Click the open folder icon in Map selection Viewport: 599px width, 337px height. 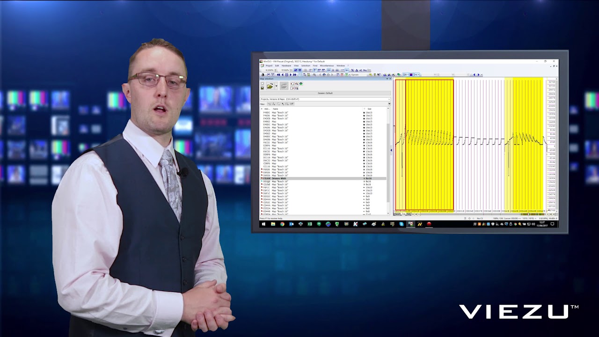pos(270,86)
